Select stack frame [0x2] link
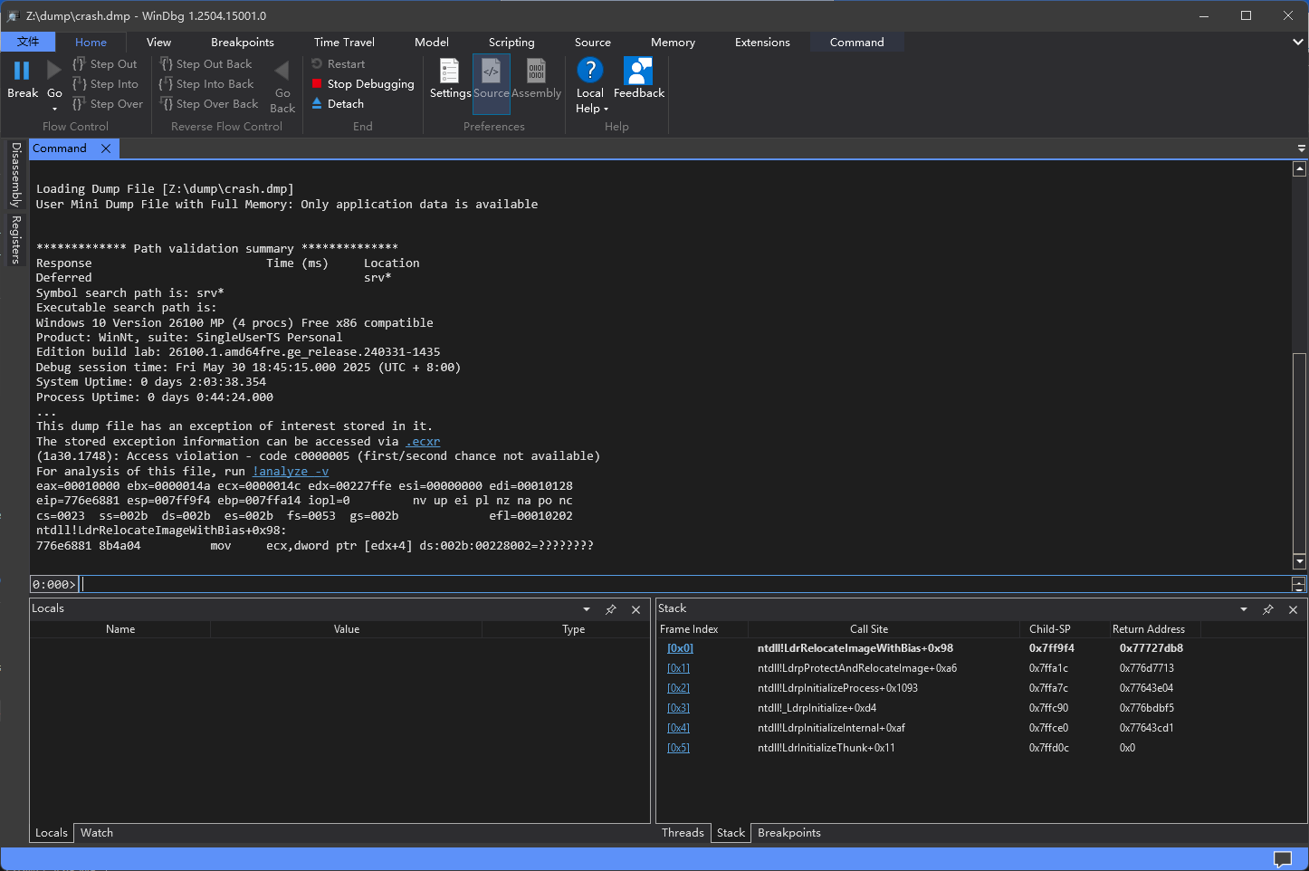 coord(678,688)
